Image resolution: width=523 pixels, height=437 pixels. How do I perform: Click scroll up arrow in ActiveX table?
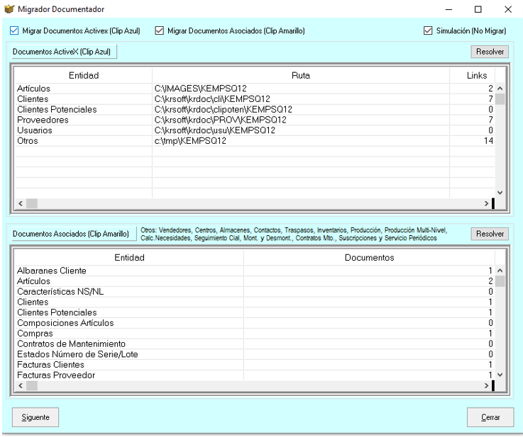coord(500,89)
